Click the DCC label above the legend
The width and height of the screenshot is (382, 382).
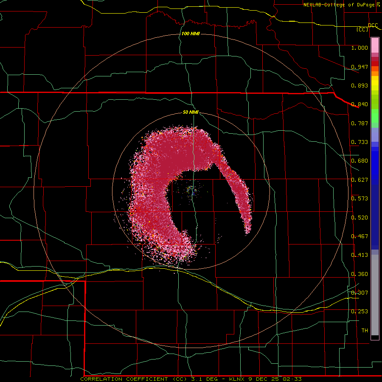(373, 25)
